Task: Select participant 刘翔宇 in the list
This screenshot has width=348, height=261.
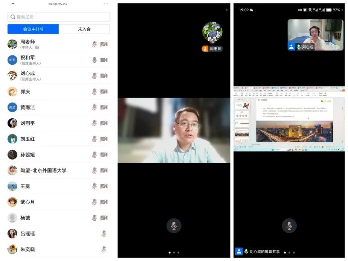Action: [x=27, y=123]
